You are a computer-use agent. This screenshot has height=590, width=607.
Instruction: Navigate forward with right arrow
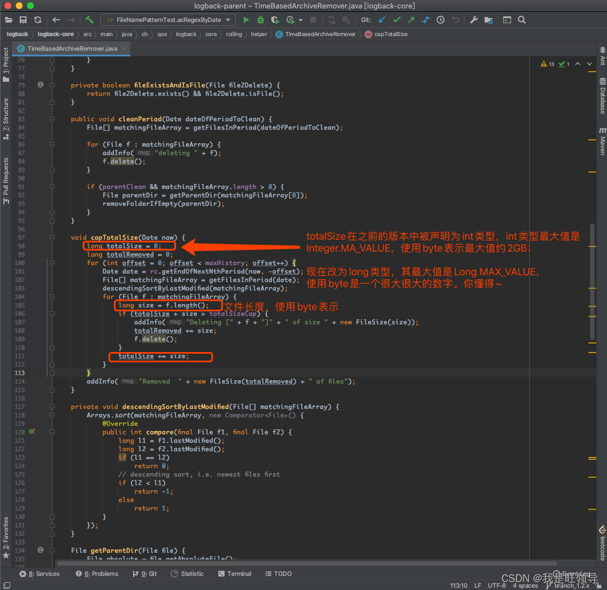point(71,20)
